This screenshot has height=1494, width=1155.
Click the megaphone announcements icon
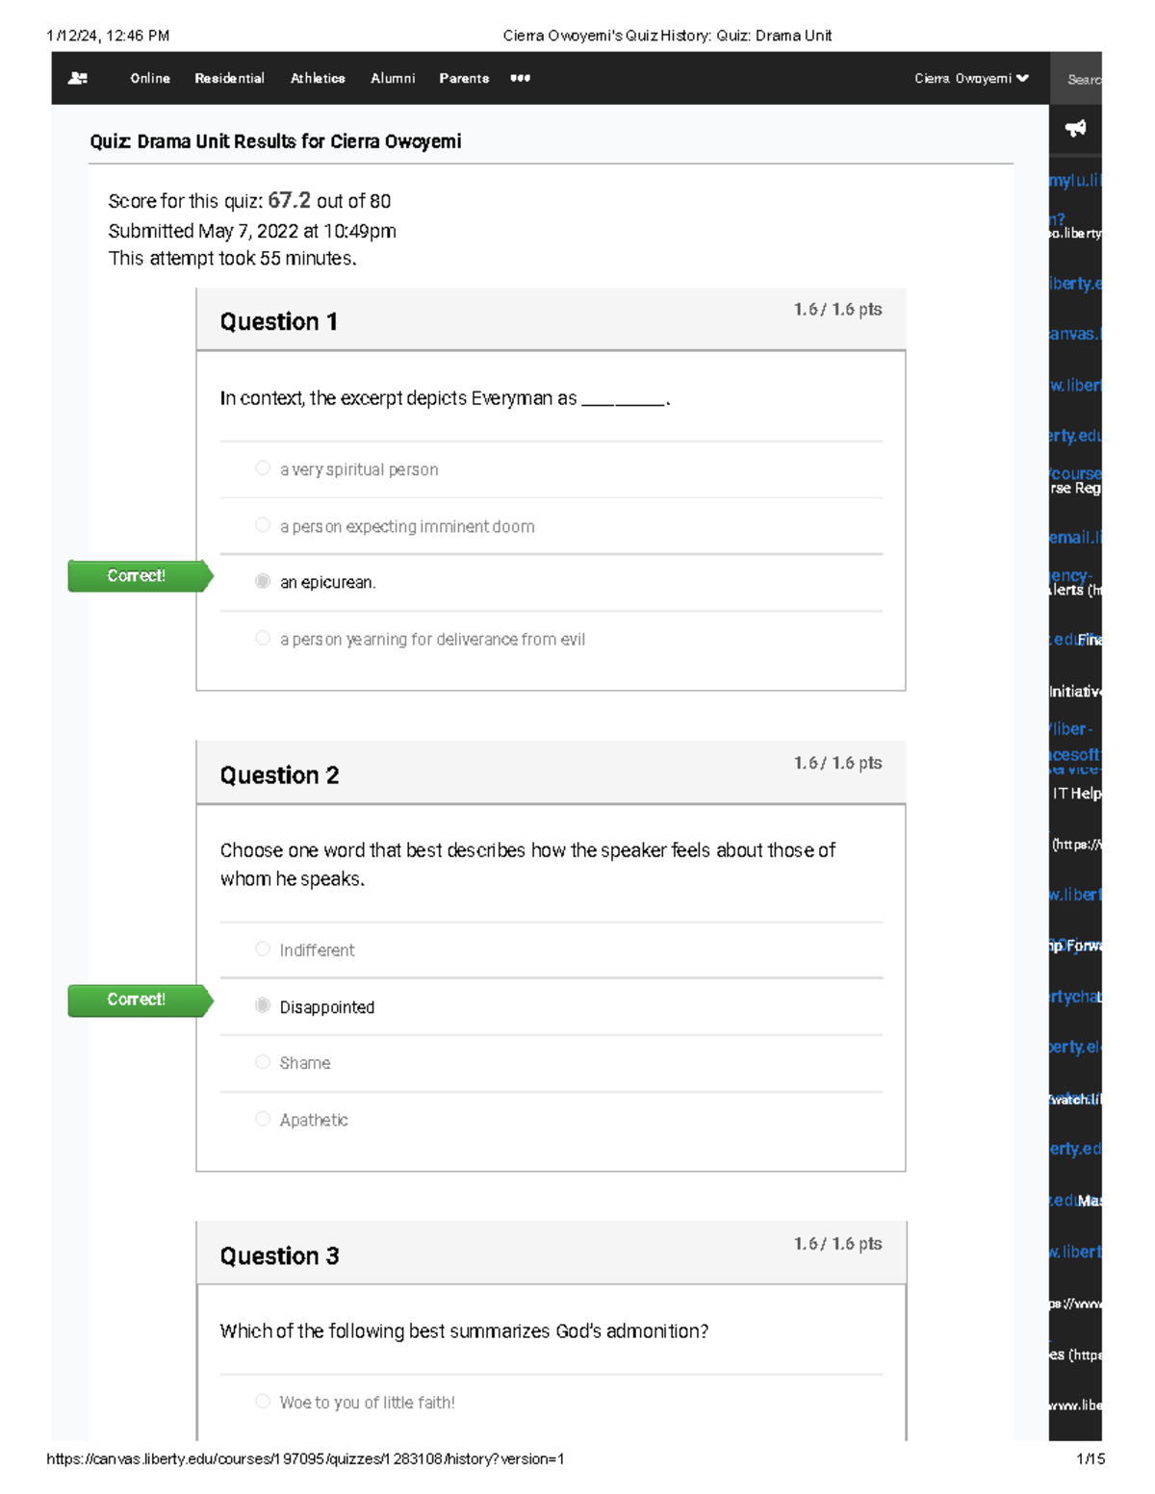pyautogui.click(x=1075, y=128)
